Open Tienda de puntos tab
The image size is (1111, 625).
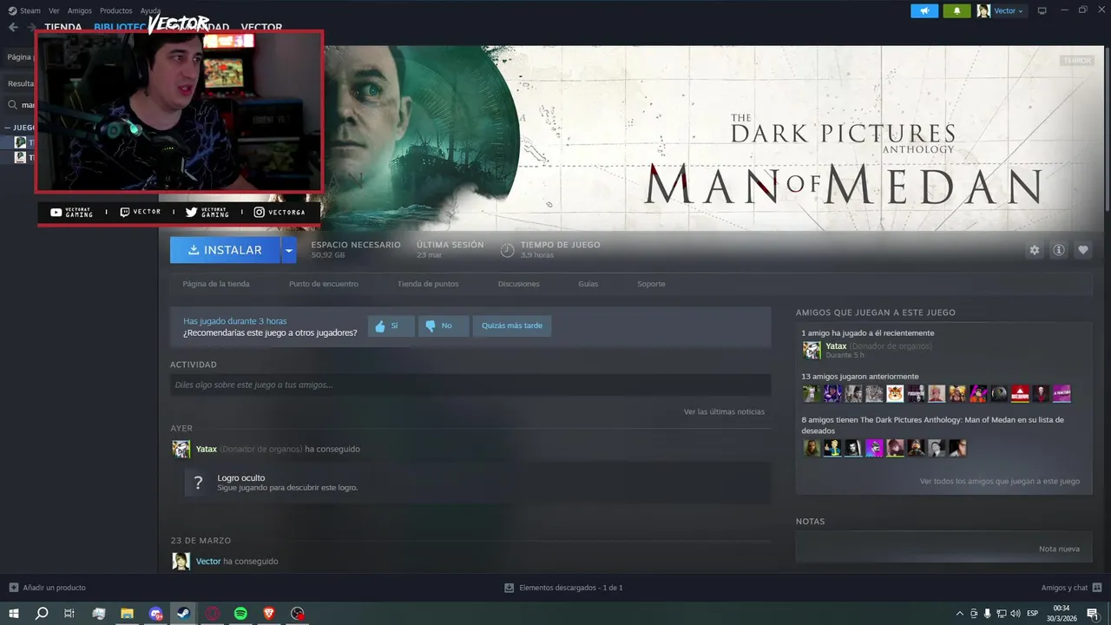[x=428, y=284]
